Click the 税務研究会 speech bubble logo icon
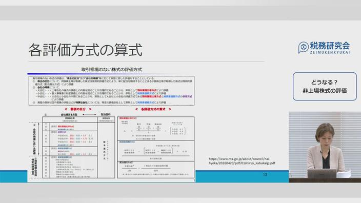 point(303,47)
